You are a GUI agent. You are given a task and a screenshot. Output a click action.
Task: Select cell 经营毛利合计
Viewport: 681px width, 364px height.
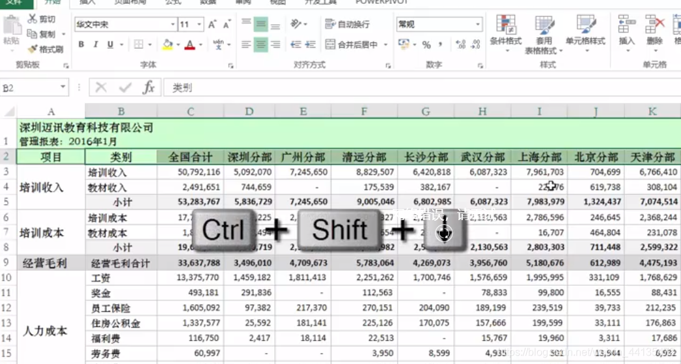(x=121, y=263)
